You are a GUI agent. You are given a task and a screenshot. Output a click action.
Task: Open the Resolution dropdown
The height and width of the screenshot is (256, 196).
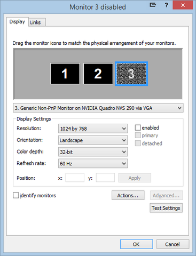[x=93, y=129]
